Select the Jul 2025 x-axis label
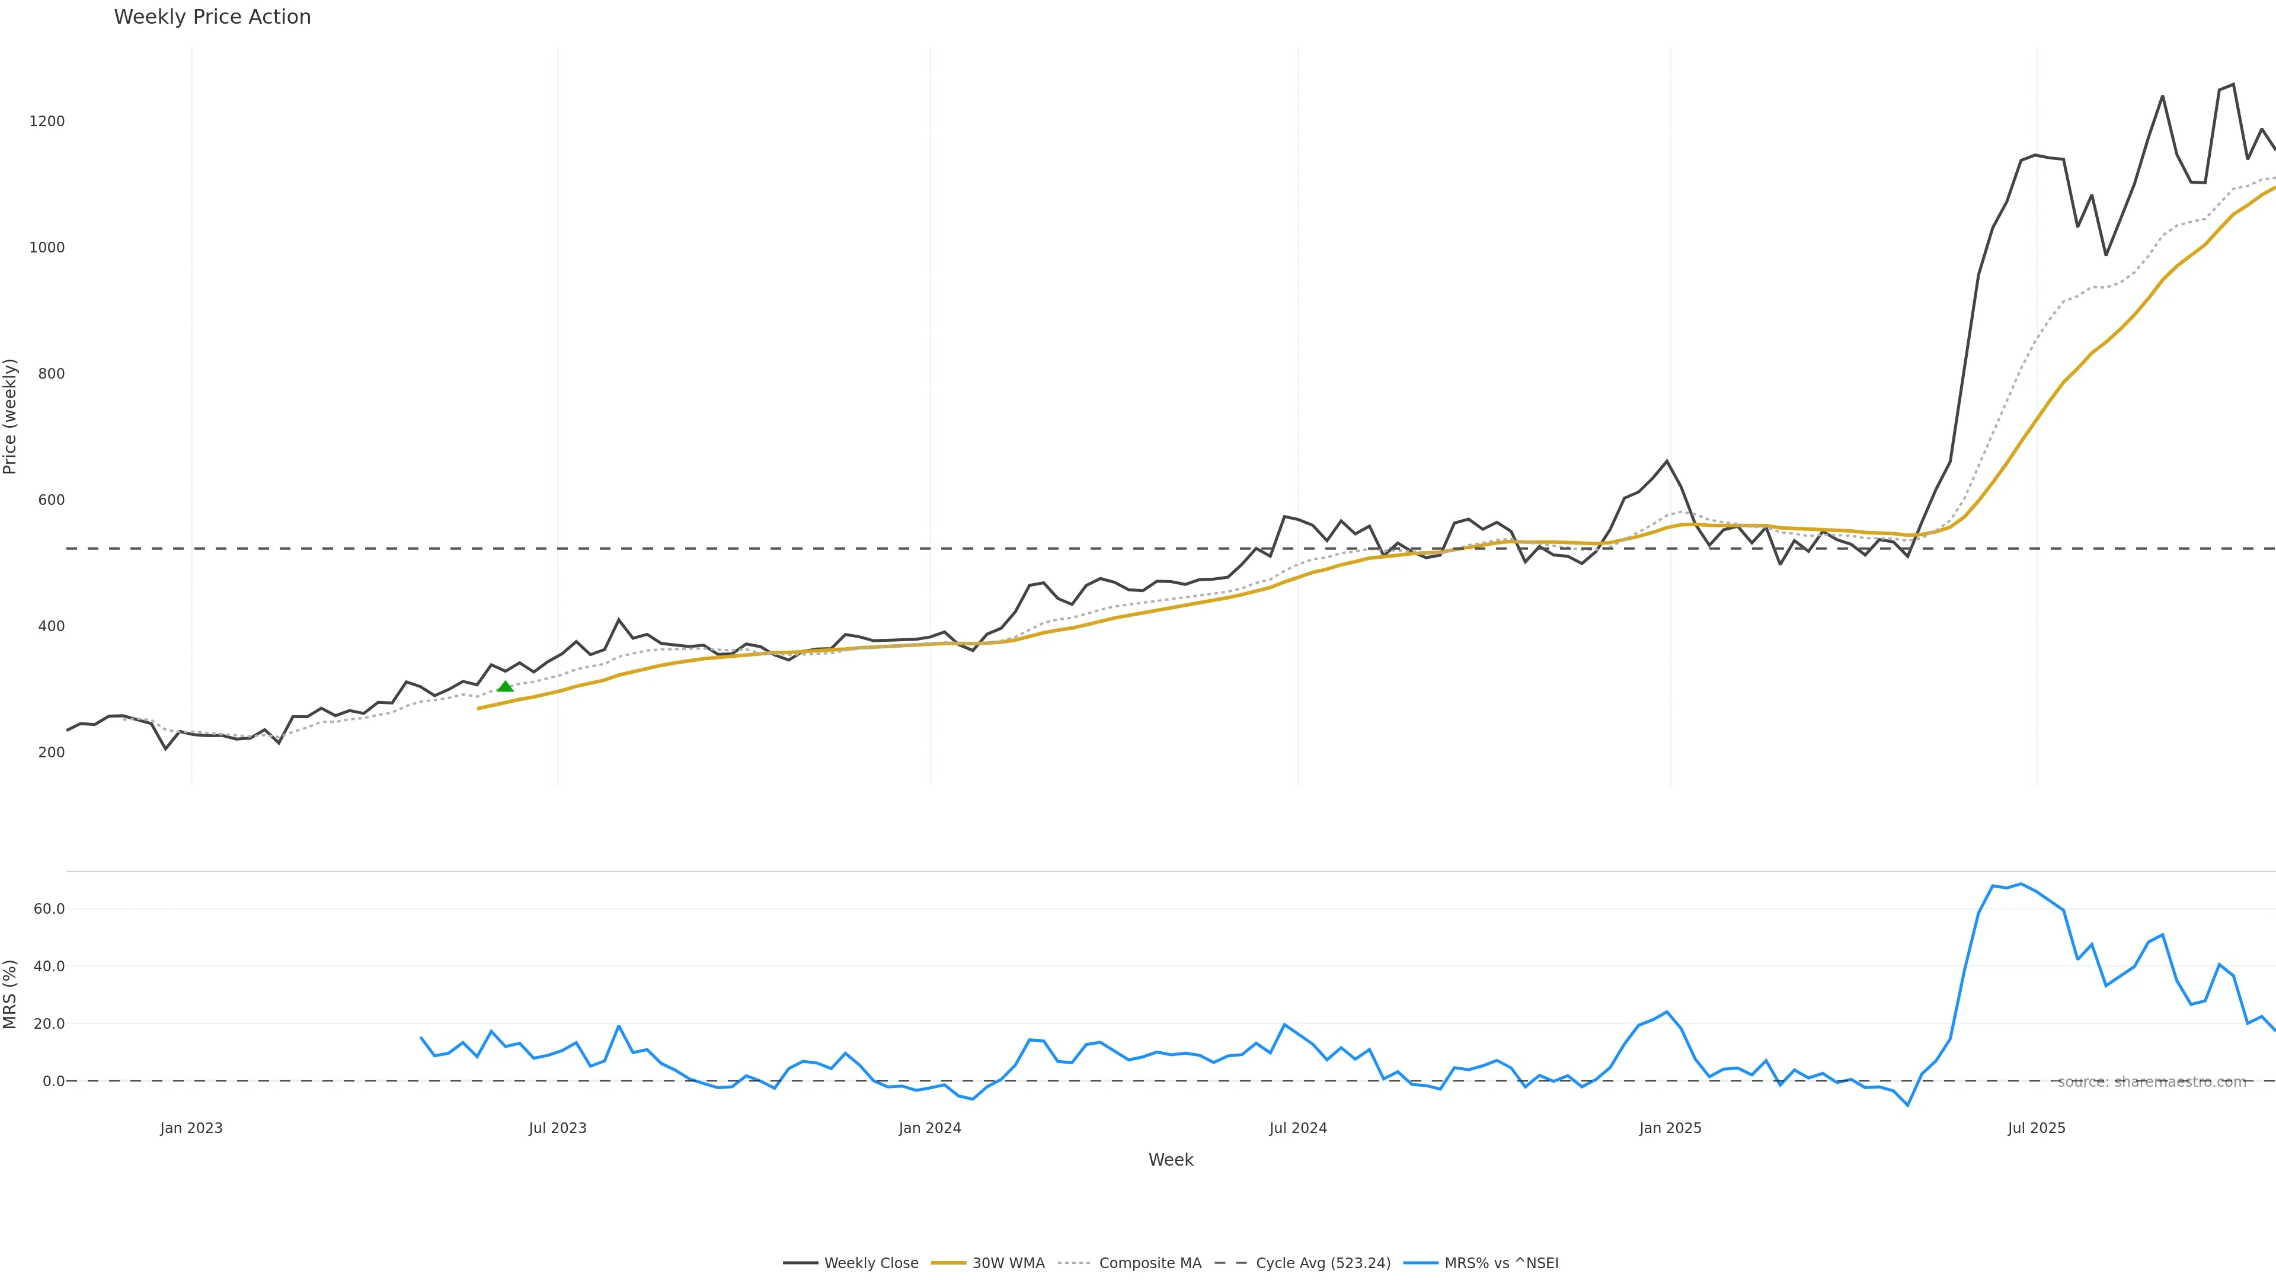2276x1280 pixels. [2037, 1128]
